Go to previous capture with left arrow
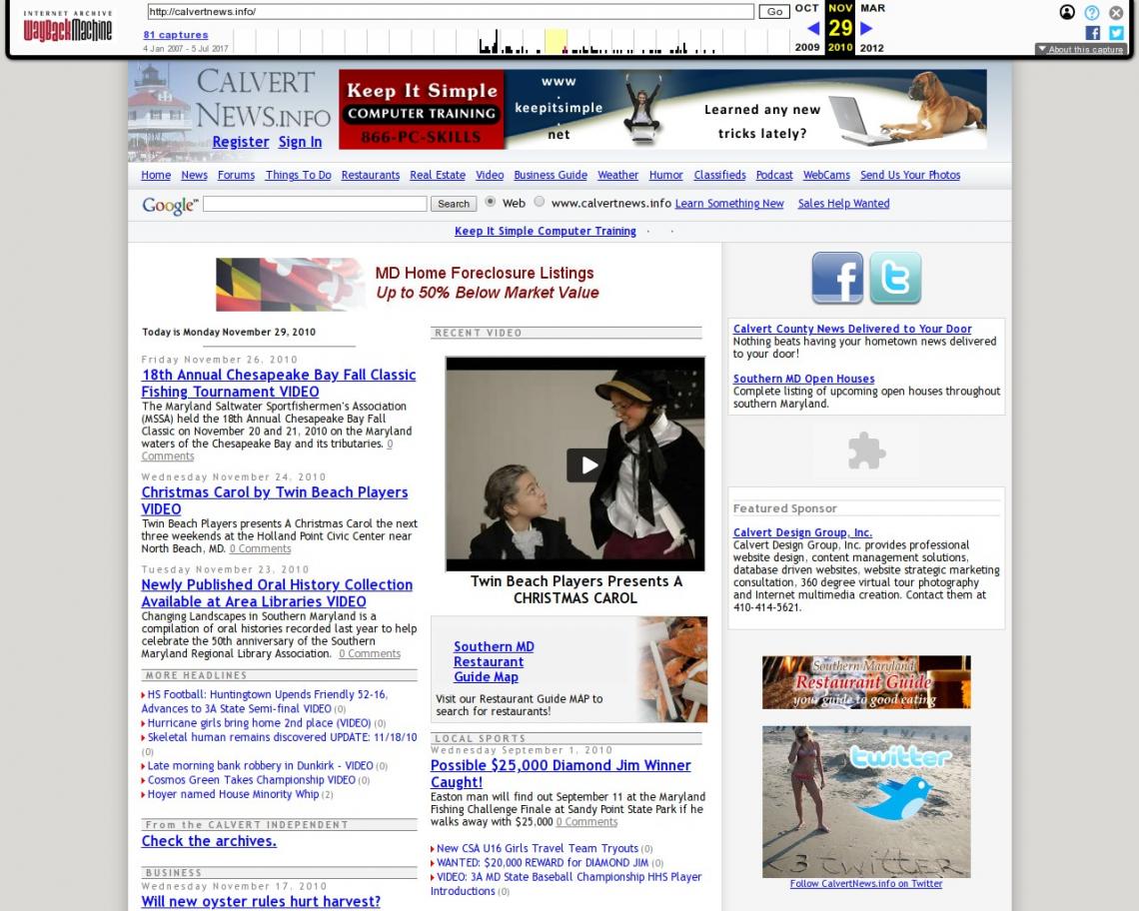Image resolution: width=1139 pixels, height=911 pixels. [813, 28]
